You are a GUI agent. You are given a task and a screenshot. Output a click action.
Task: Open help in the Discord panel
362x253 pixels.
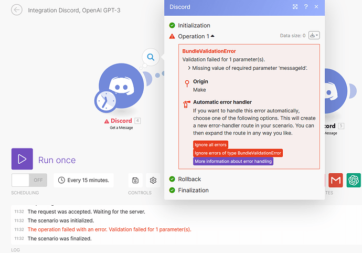coord(306,7)
